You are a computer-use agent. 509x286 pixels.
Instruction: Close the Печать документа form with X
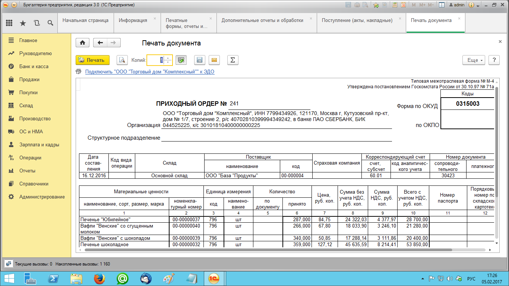(500, 42)
